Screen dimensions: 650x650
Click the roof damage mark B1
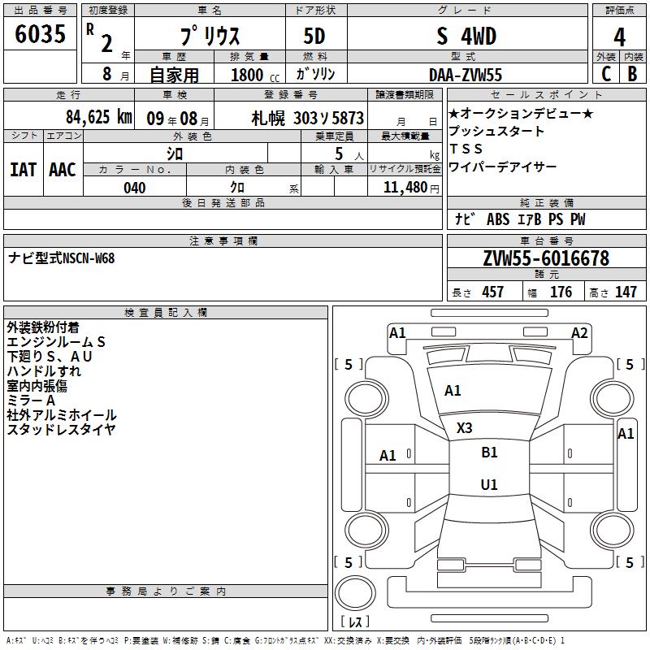click(x=489, y=453)
